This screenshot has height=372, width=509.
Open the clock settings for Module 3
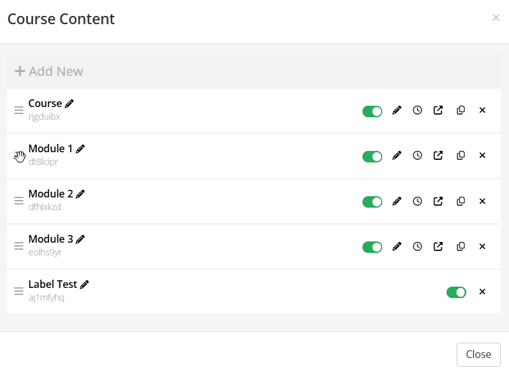[x=417, y=247]
